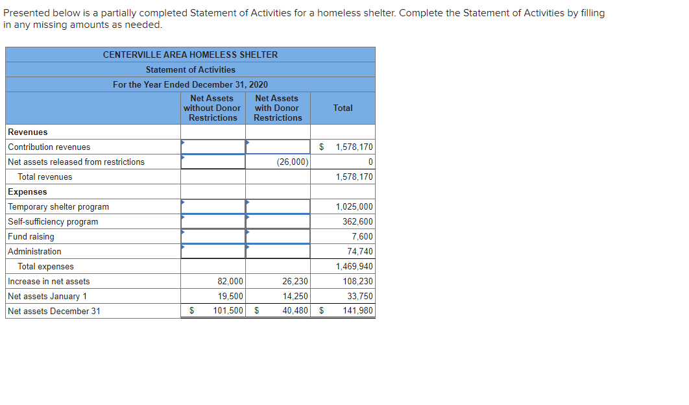Click the 7,600 Fund raising total

(x=343, y=237)
